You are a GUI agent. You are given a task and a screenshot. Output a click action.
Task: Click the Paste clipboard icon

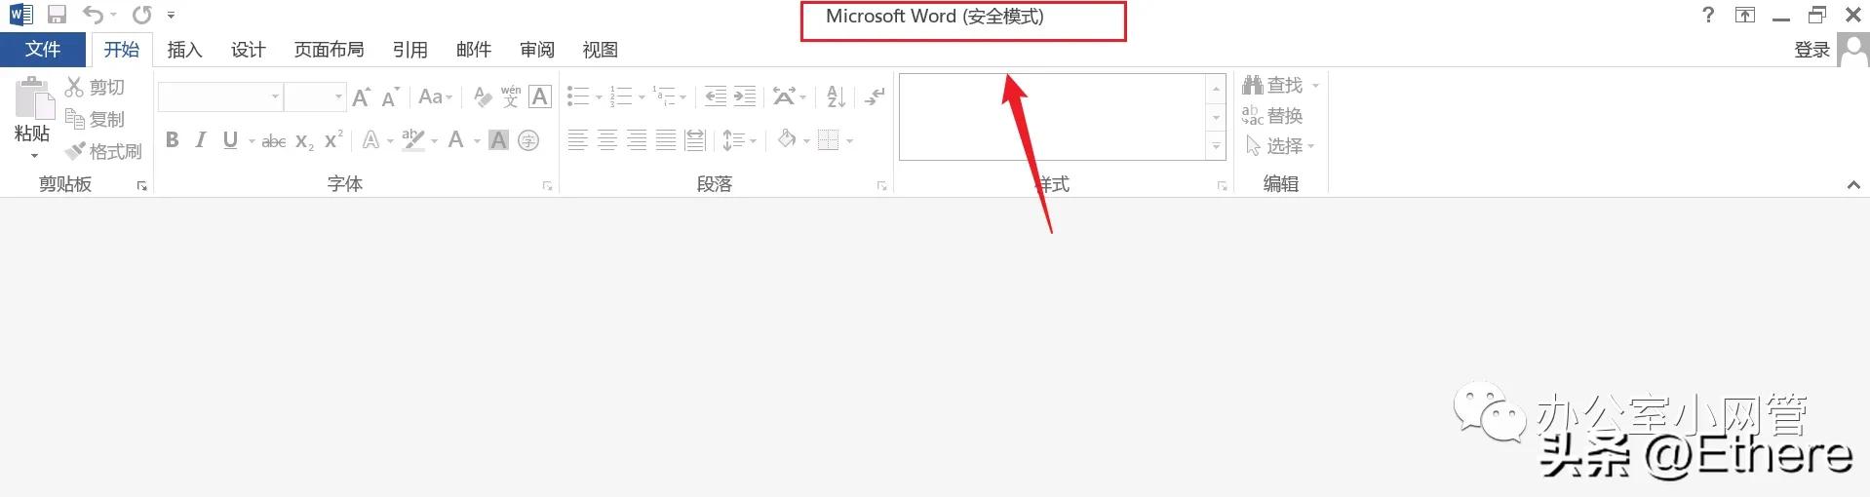(33, 98)
